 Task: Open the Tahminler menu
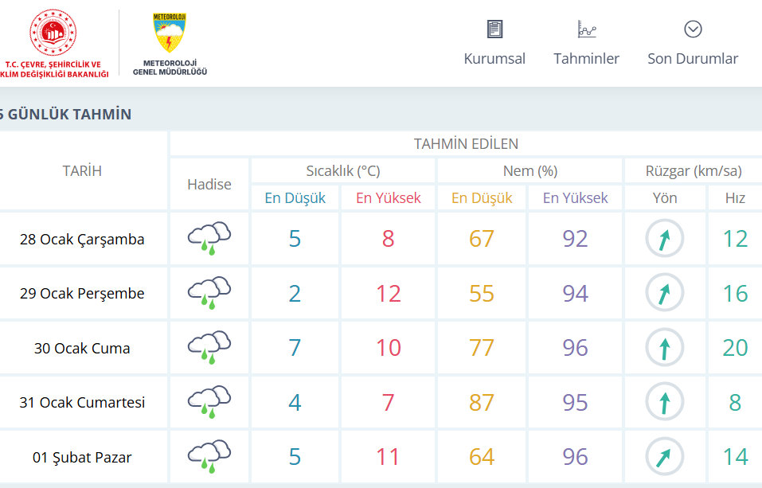tap(587, 58)
